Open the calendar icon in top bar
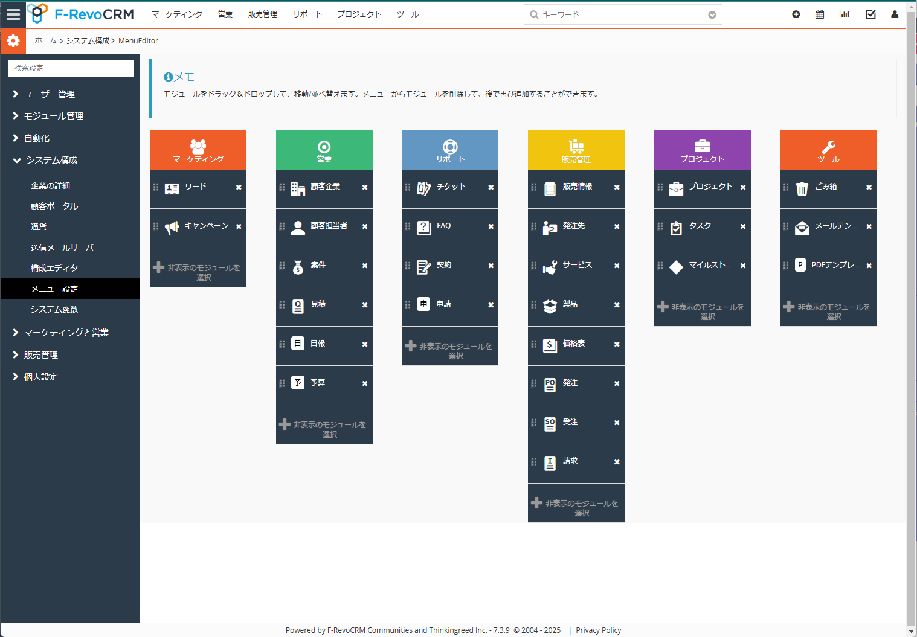The width and height of the screenshot is (917, 637). pyautogui.click(x=820, y=13)
